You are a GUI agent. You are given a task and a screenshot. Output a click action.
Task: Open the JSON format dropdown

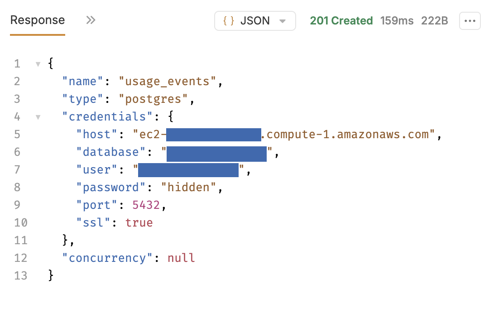255,21
